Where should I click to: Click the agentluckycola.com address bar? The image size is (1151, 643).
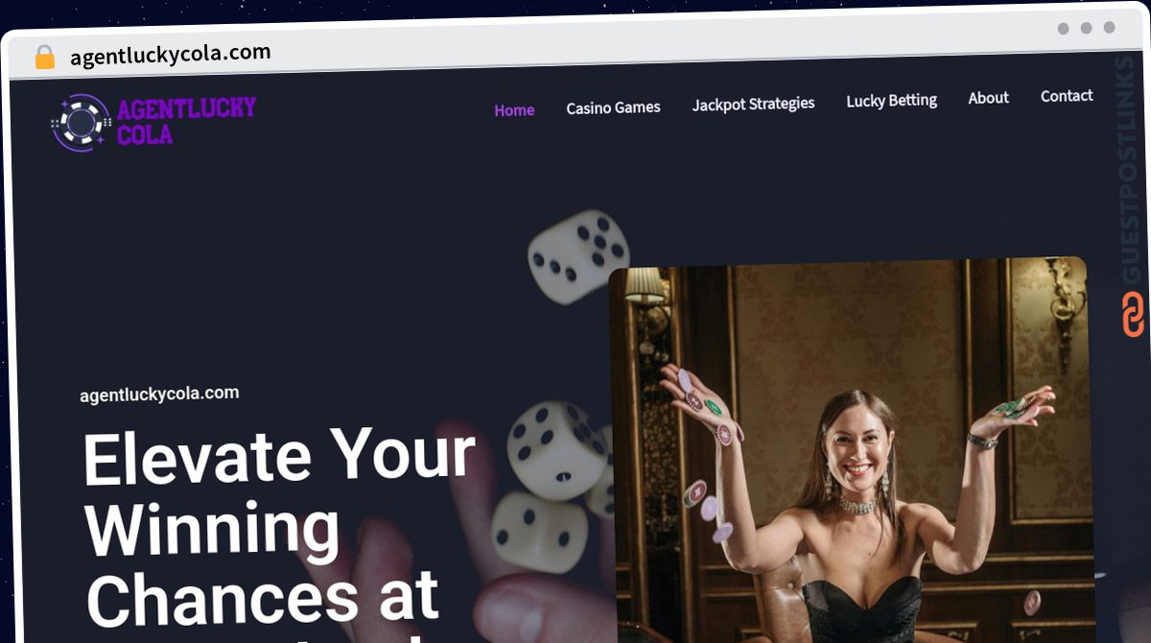coord(171,55)
